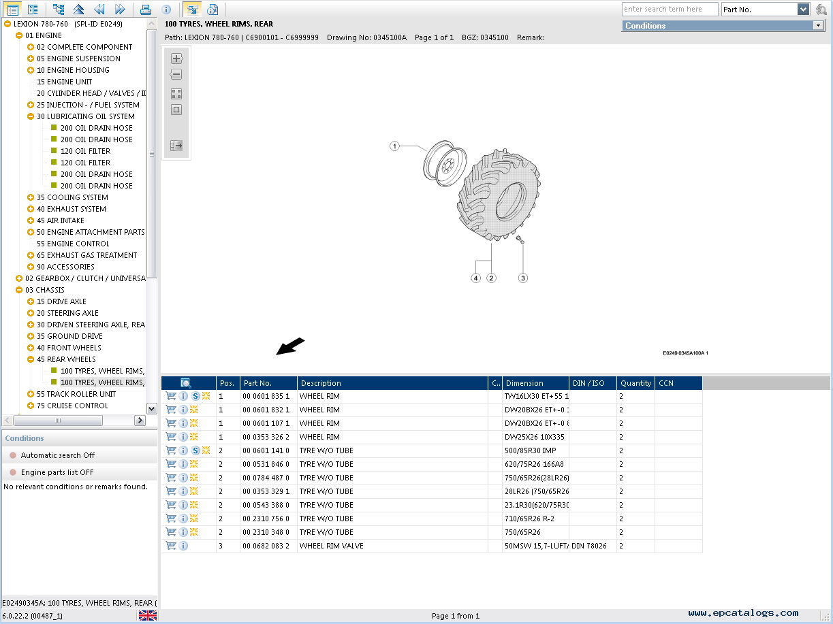Screen dimensions: 833x624
Task: Expand the Conditions panel at top right
Action: point(818,26)
